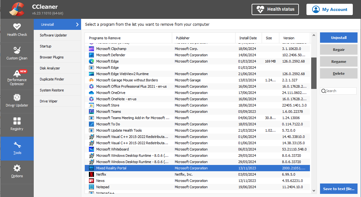361x197 pixels.
Task: Click the Microsoft Edge WebView2 Runtime icon
Action: click(91, 74)
